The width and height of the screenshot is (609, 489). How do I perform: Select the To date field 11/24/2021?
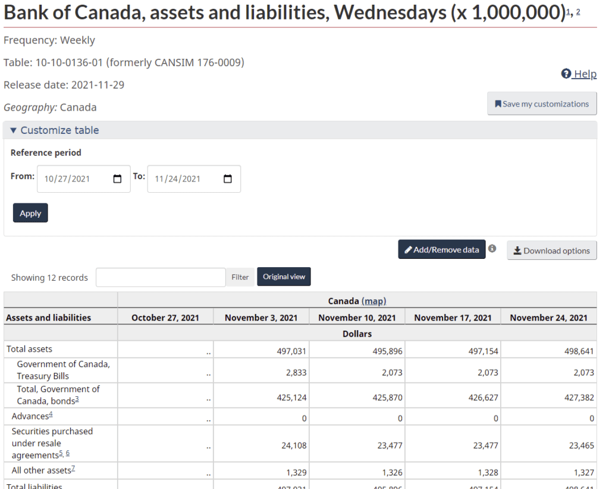click(194, 178)
